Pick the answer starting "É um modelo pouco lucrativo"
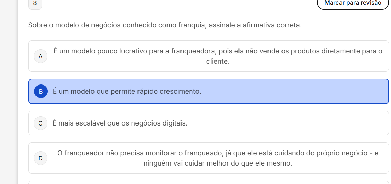The height and width of the screenshot is (184, 391). [x=218, y=51]
